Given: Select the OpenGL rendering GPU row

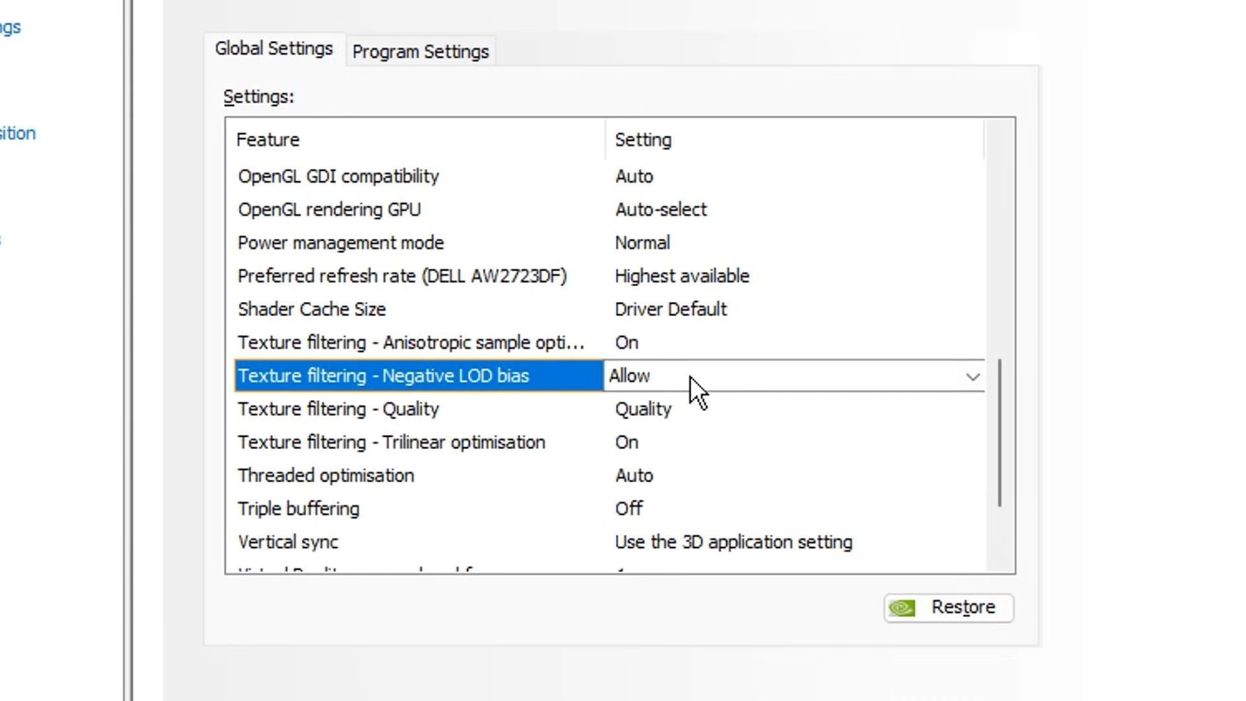Looking at the screenshot, I should pyautogui.click(x=329, y=210).
